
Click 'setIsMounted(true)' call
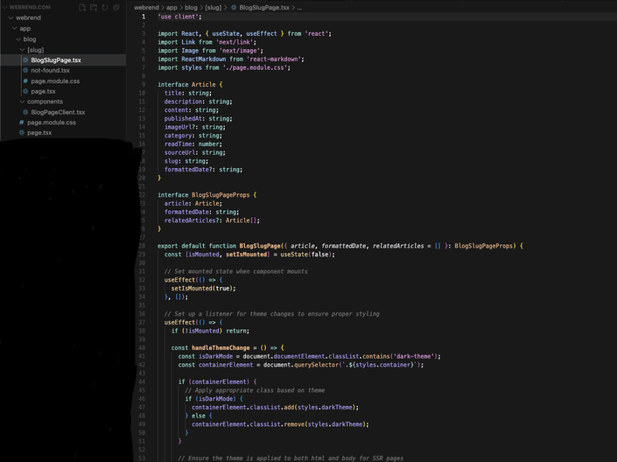click(x=203, y=288)
